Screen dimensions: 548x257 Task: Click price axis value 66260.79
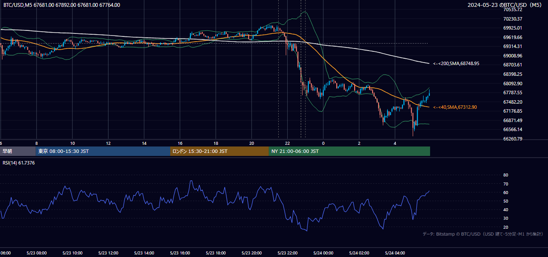click(513, 139)
